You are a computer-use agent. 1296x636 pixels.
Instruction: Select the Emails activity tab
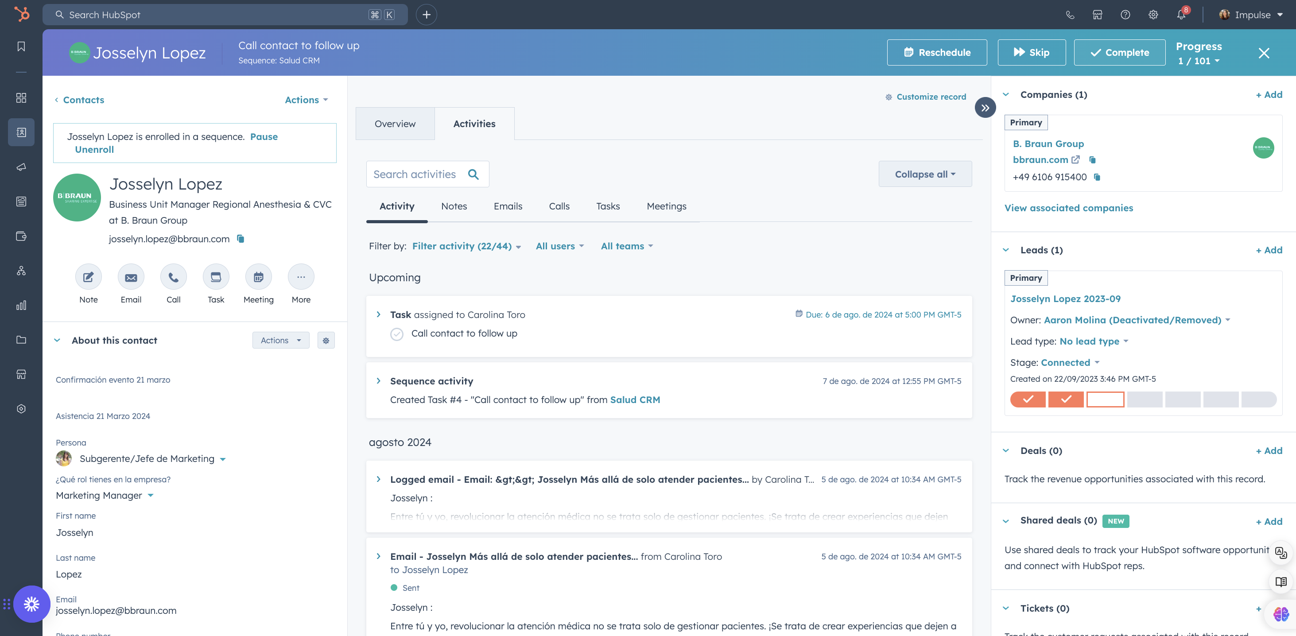[507, 206]
